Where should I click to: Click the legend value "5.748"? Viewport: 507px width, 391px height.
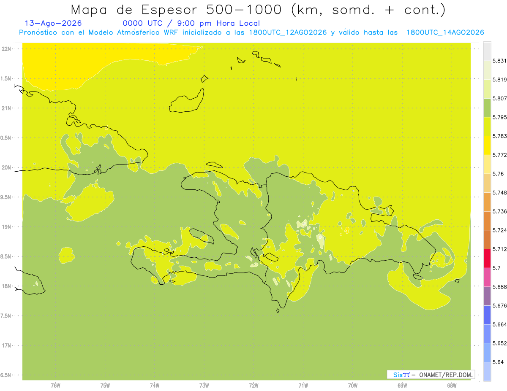(500, 192)
